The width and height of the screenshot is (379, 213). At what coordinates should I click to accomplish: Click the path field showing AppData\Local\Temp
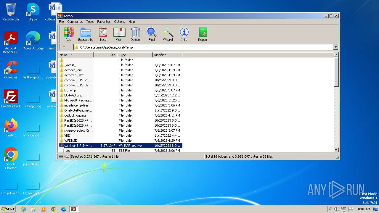pos(203,47)
